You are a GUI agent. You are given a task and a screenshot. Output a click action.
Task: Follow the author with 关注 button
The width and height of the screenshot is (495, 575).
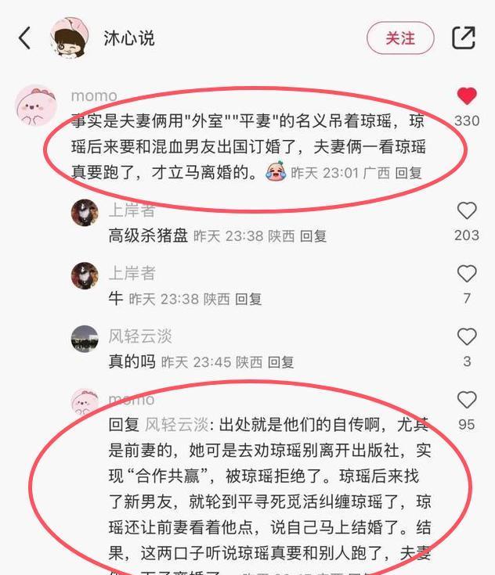[400, 38]
